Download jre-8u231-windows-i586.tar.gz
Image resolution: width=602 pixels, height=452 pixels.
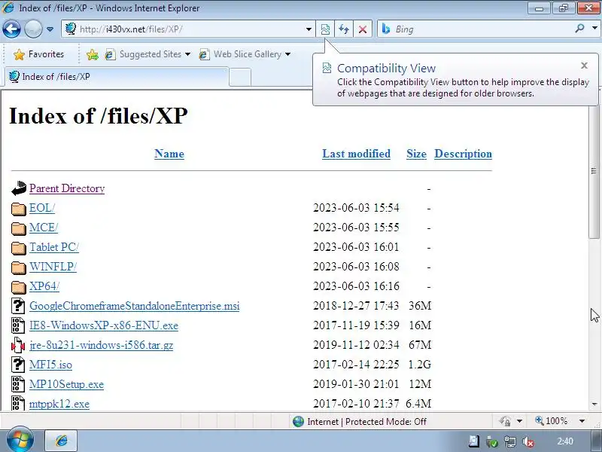[102, 345]
